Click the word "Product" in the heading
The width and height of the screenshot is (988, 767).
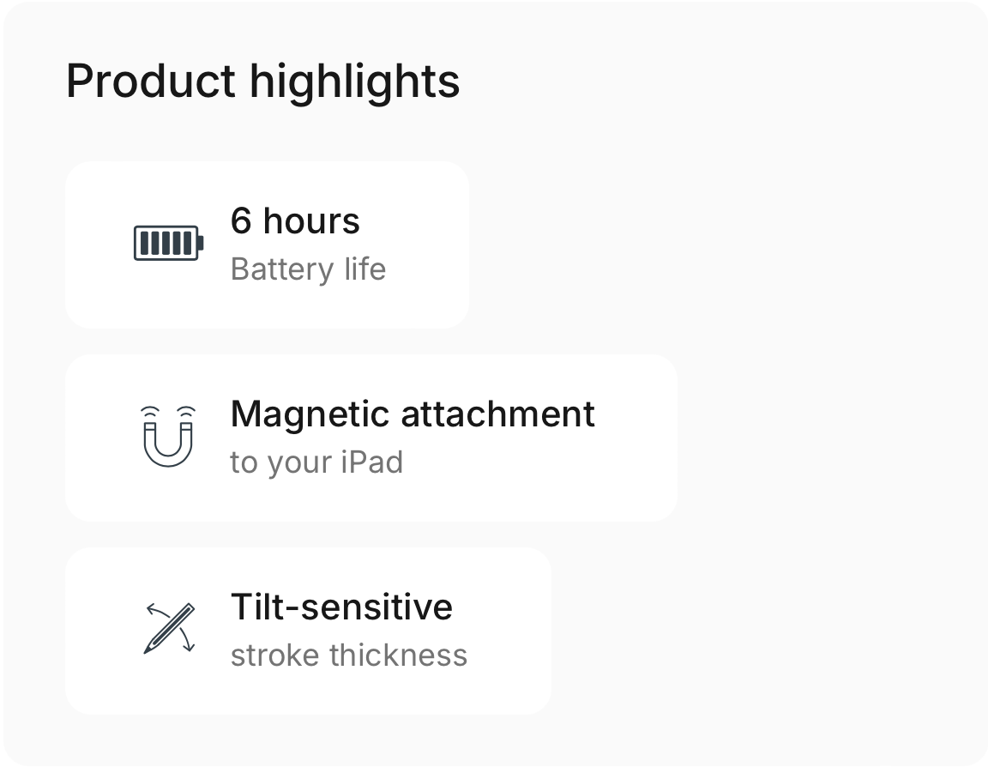pyautogui.click(x=151, y=82)
